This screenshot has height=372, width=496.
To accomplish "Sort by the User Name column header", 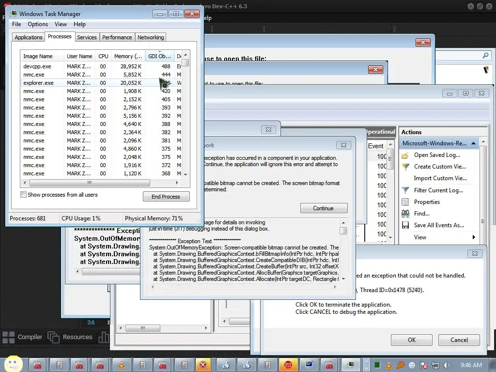I will point(79,56).
